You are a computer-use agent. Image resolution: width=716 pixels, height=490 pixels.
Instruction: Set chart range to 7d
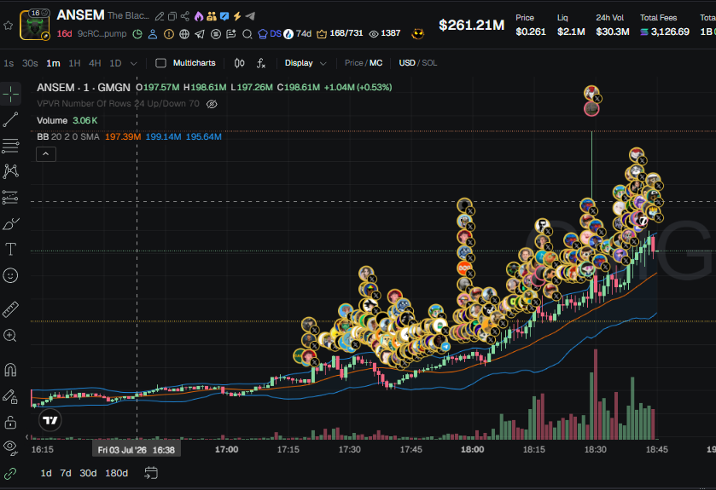click(x=66, y=473)
